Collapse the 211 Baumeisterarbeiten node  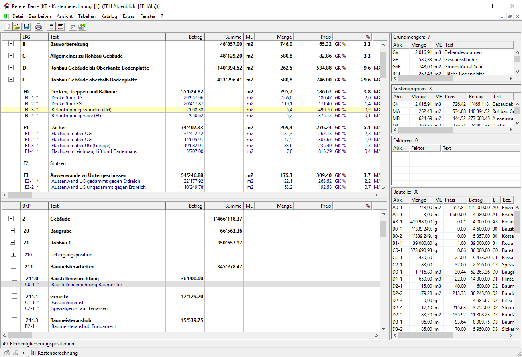[x=14, y=266]
